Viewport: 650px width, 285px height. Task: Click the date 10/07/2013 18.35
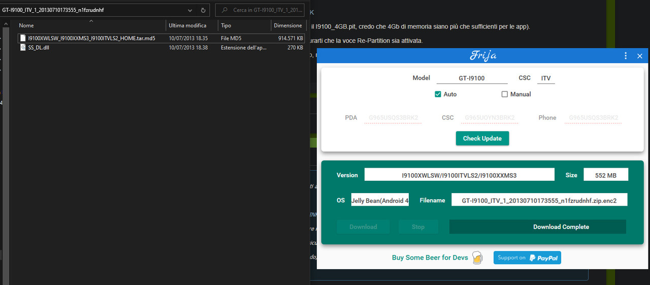tap(188, 38)
